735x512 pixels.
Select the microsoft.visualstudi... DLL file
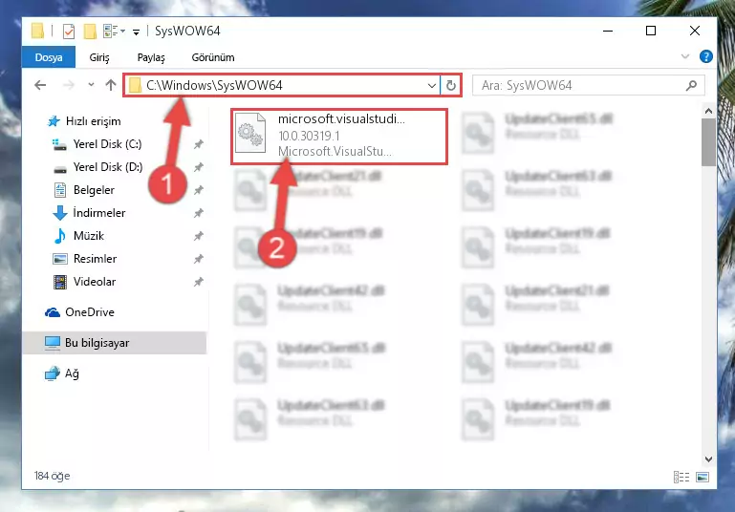339,137
